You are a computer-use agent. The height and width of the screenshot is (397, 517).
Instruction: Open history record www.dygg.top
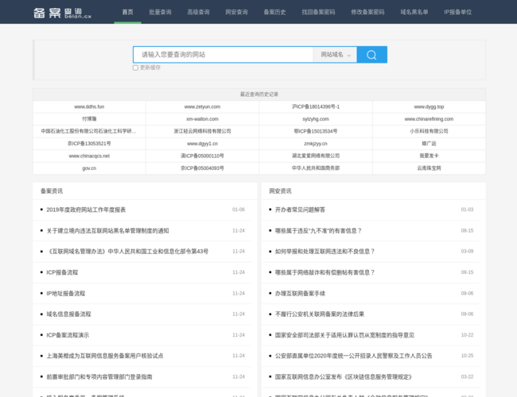[429, 106]
